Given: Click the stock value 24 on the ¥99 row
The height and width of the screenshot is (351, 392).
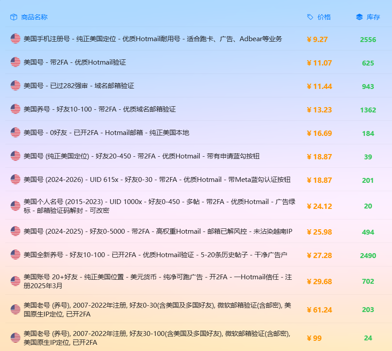Looking at the screenshot, I should pyautogui.click(x=368, y=338).
